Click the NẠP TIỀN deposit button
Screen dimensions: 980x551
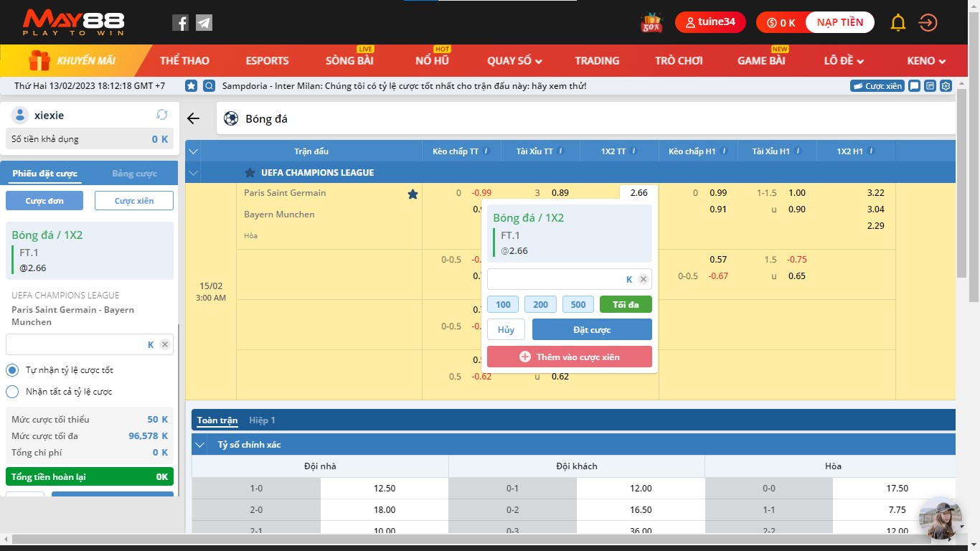pyautogui.click(x=839, y=22)
